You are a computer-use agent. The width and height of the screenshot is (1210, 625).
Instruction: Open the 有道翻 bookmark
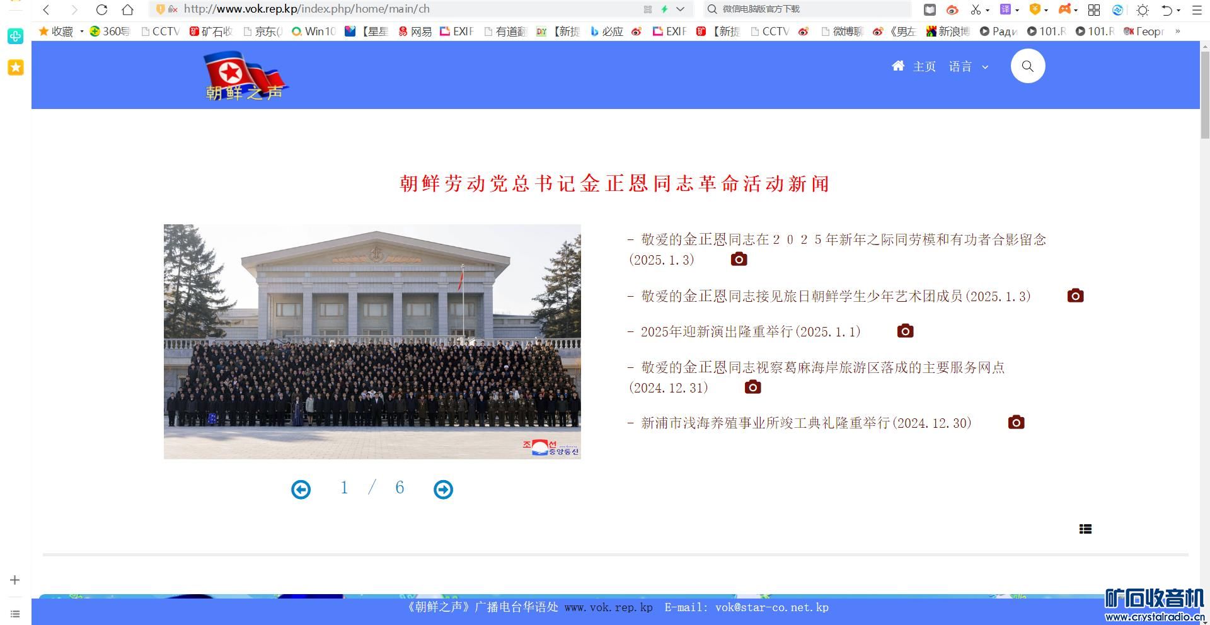[505, 32]
